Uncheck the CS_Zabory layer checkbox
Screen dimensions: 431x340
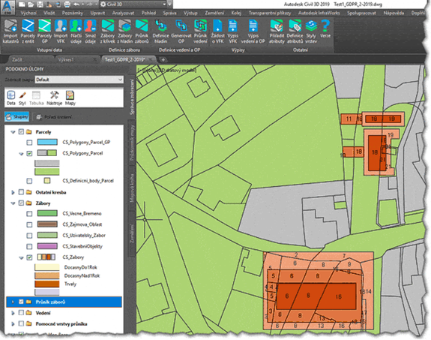coord(29,257)
